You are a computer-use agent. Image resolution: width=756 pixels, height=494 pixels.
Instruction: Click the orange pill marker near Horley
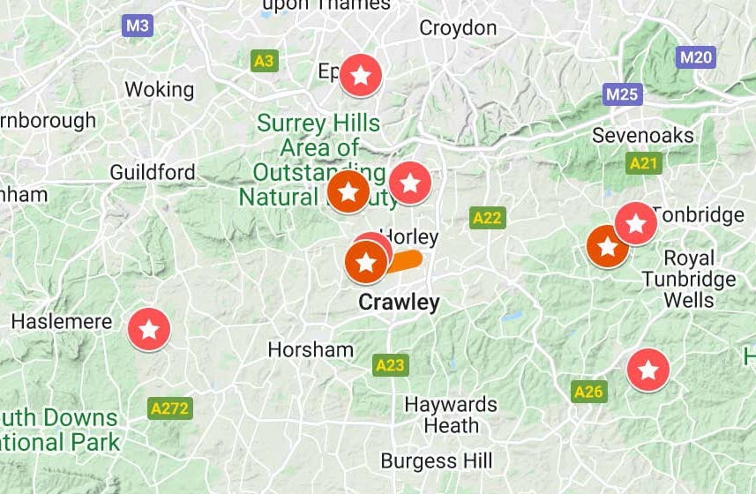pyautogui.click(x=406, y=261)
